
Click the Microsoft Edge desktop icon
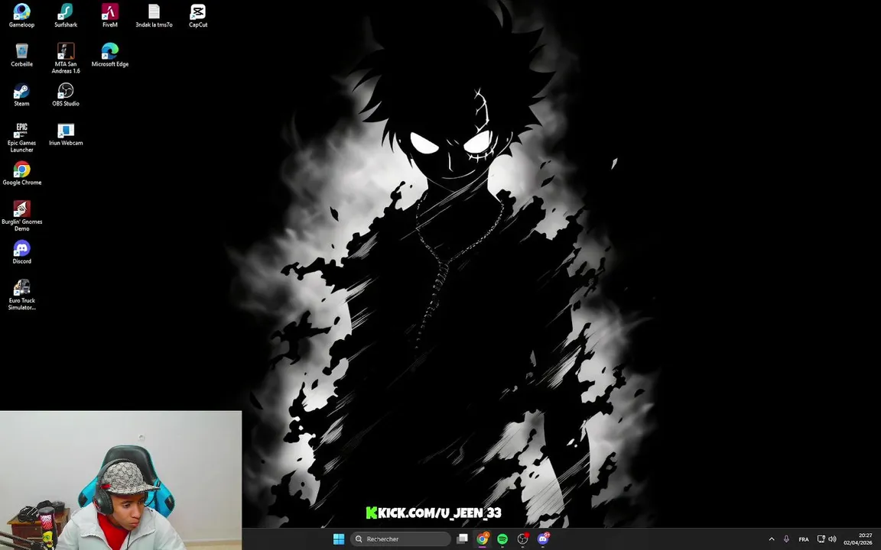109,55
